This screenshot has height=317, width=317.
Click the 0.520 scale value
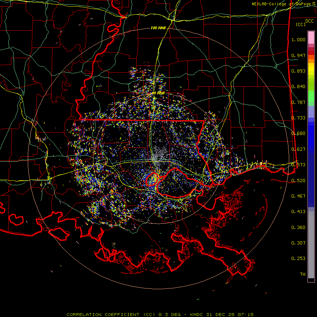pyautogui.click(x=298, y=180)
